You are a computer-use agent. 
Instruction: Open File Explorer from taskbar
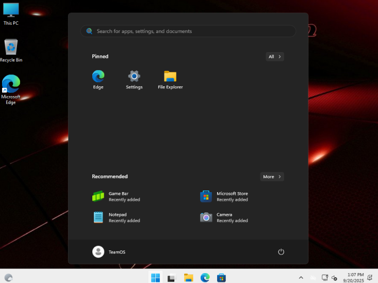pyautogui.click(x=188, y=278)
